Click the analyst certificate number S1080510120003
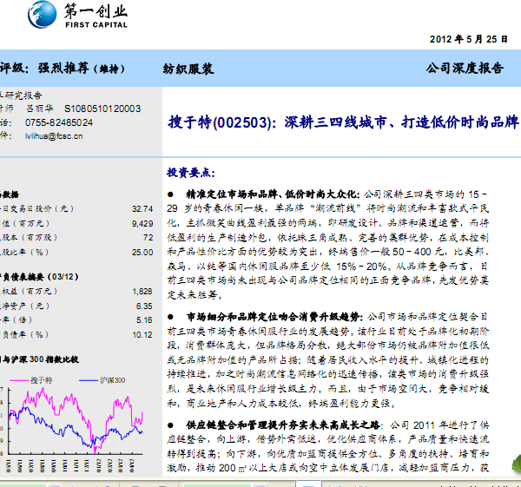This screenshot has width=521, height=487. point(102,109)
